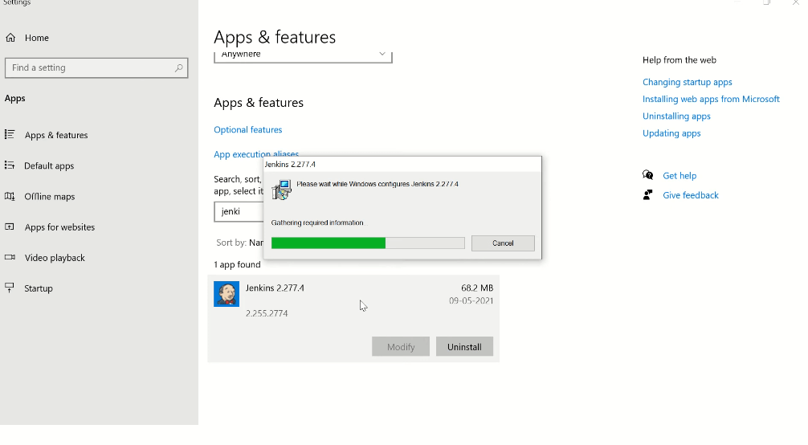Open the App execution aliases link
808x445 pixels.
point(256,153)
